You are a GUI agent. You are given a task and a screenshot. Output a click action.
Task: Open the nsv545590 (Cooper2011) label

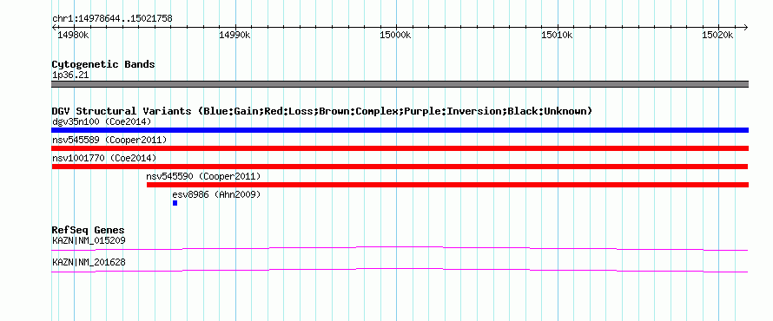point(203,176)
